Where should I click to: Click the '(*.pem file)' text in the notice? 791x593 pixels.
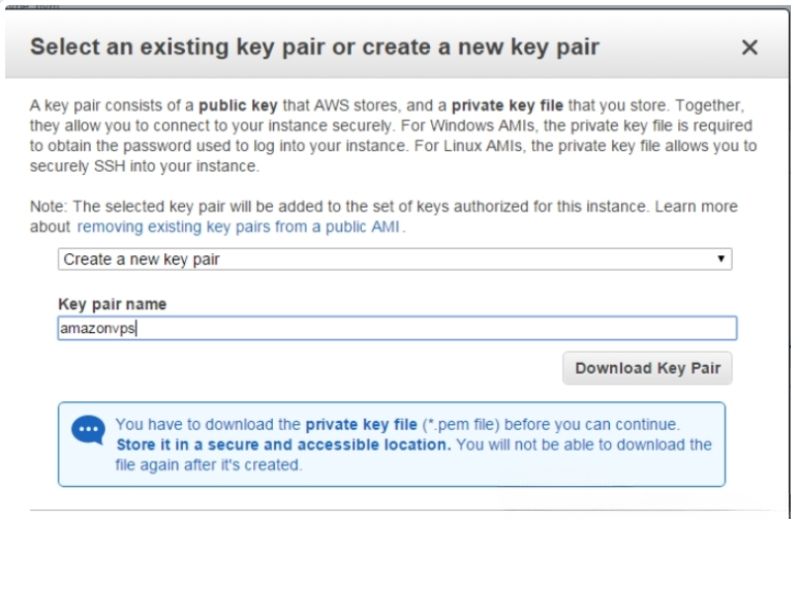[461, 425]
